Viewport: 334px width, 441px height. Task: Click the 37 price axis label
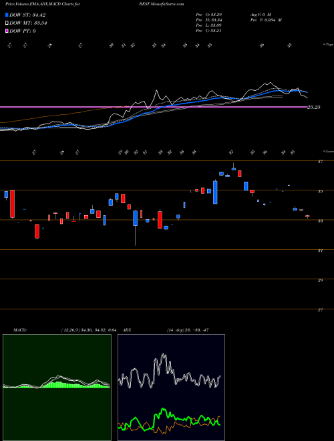coord(320,162)
